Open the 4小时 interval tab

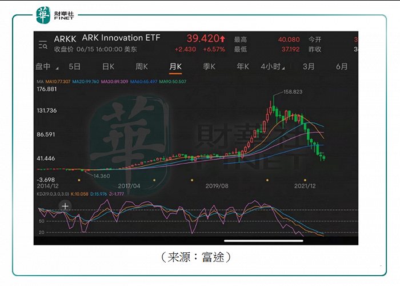[271, 67]
